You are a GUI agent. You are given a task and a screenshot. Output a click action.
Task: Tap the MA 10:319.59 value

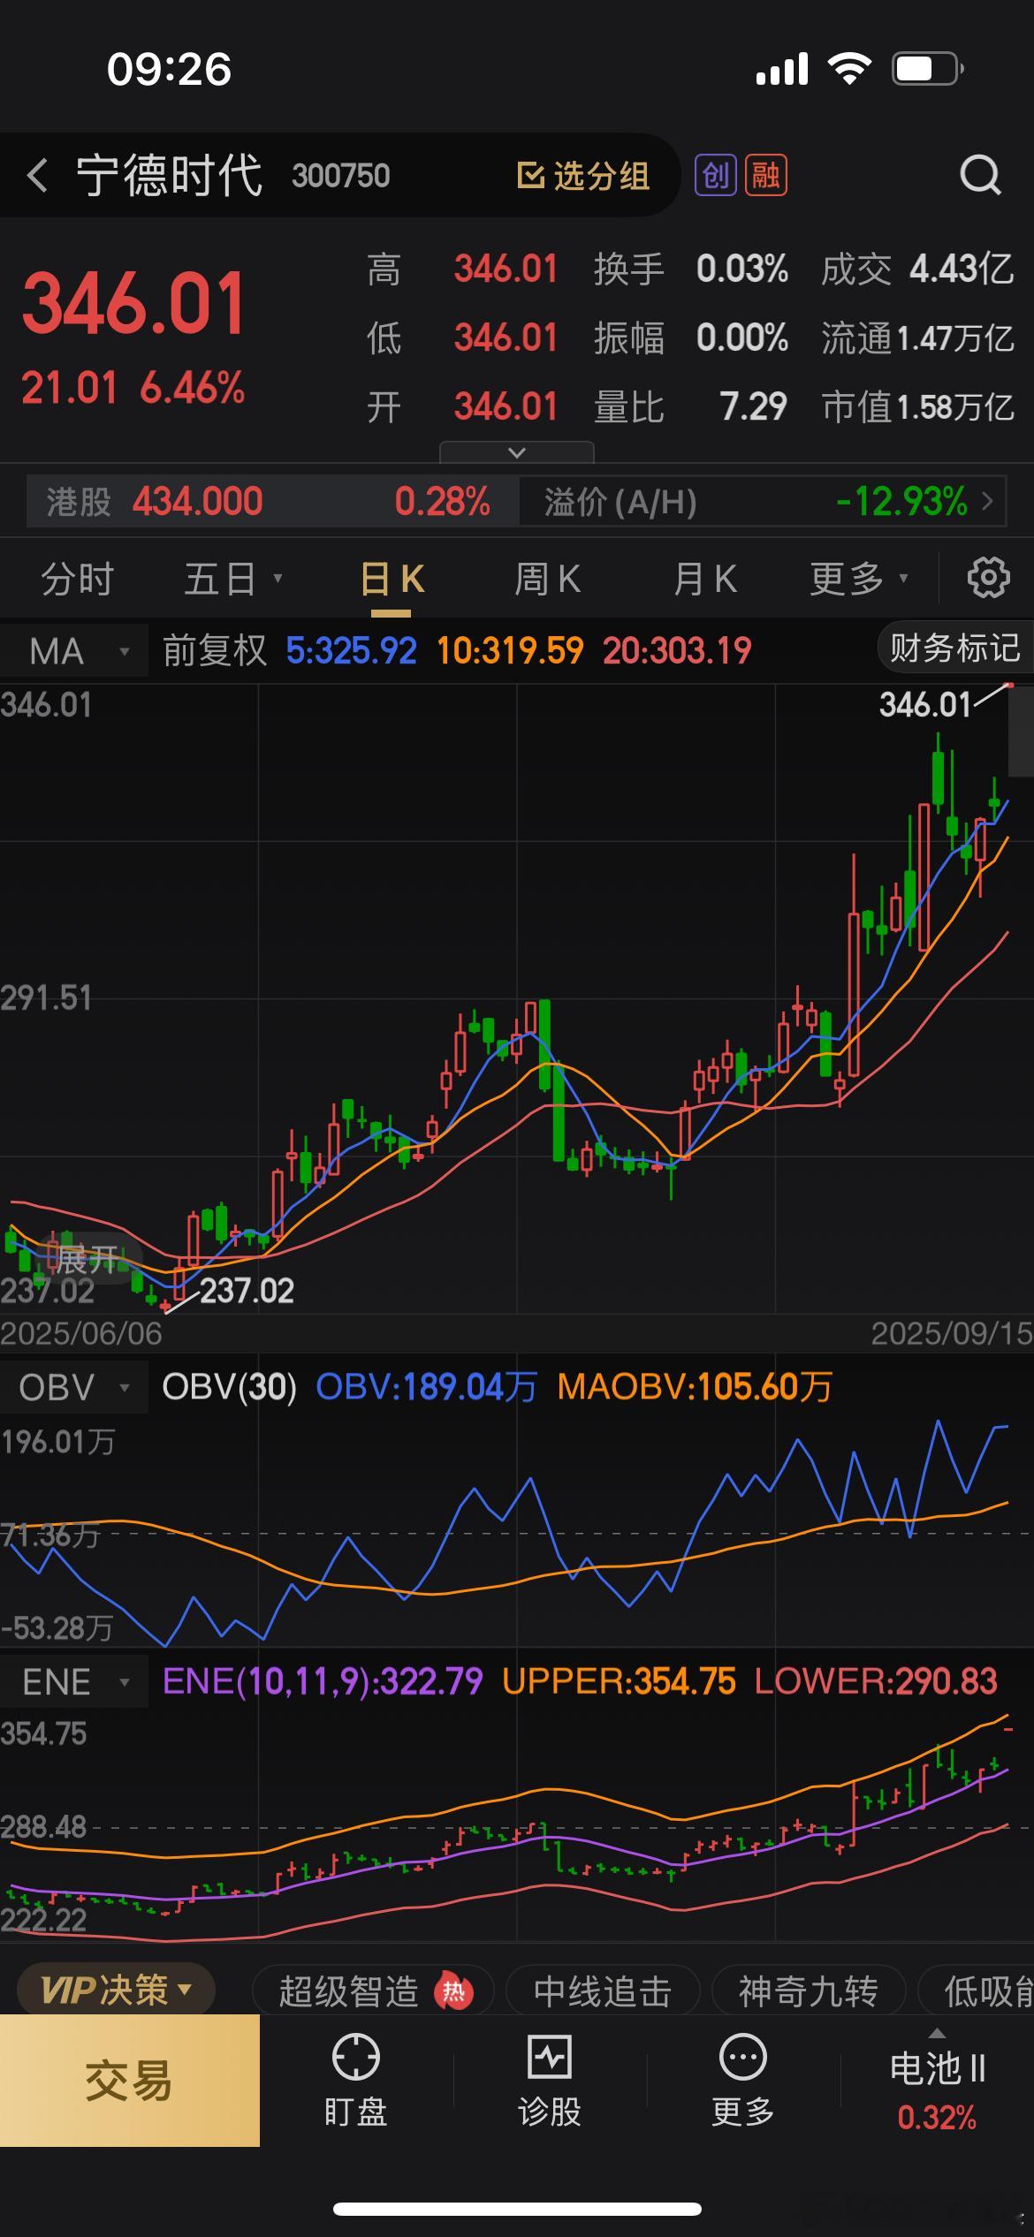(x=510, y=651)
